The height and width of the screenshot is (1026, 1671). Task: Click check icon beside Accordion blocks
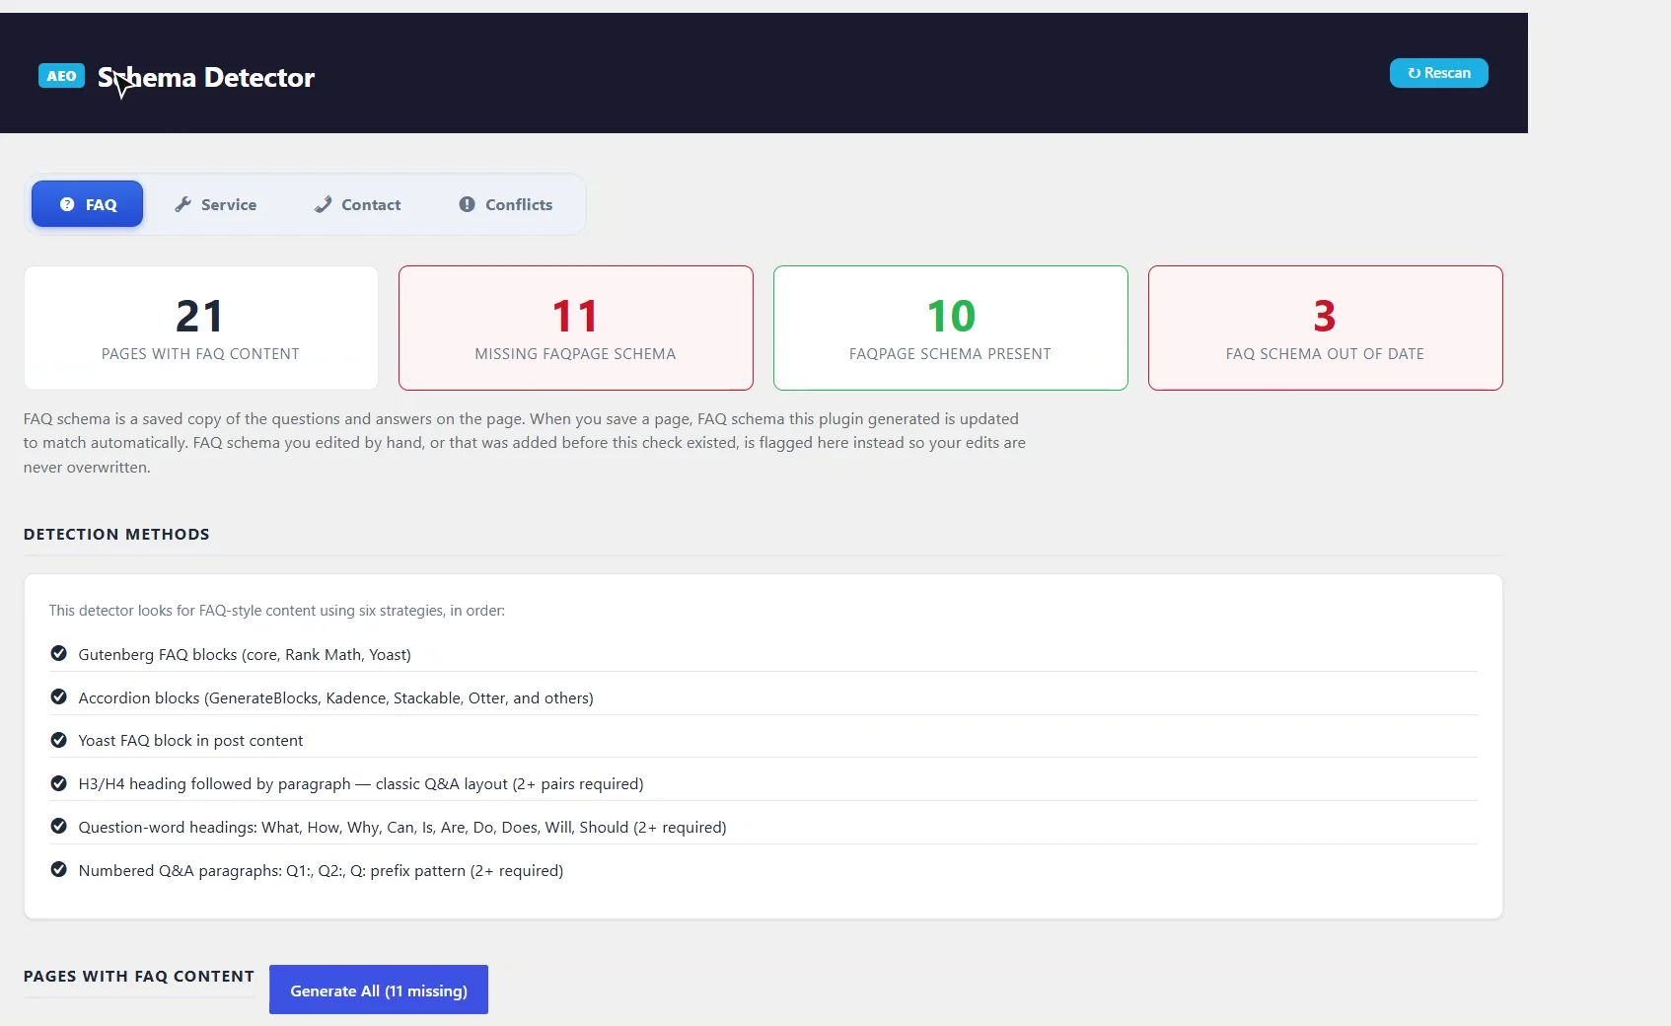58,696
